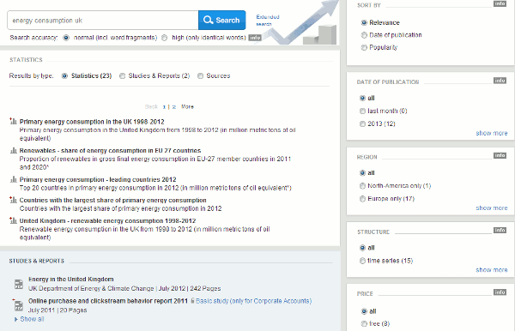Expand show more under Region filter
This screenshot has width=515, height=331.
pyautogui.click(x=492, y=208)
